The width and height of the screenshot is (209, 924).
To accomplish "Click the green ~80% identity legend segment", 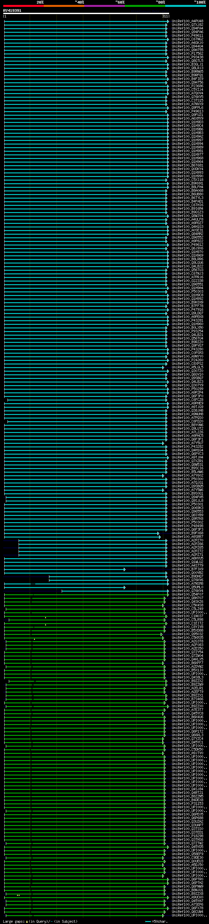I will coord(145,6).
